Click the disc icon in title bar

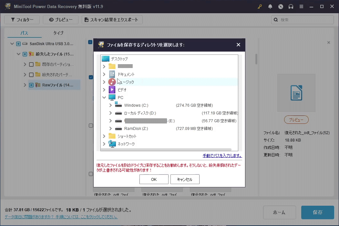tap(281, 6)
